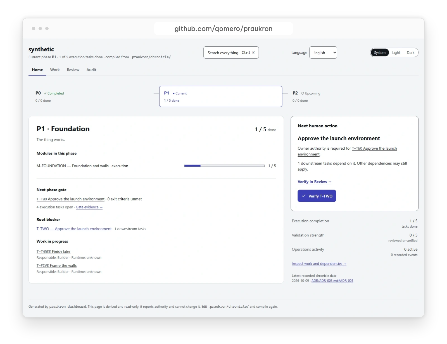Open T-TWO link under Root blocker
This screenshot has width=447, height=344.
point(74,229)
